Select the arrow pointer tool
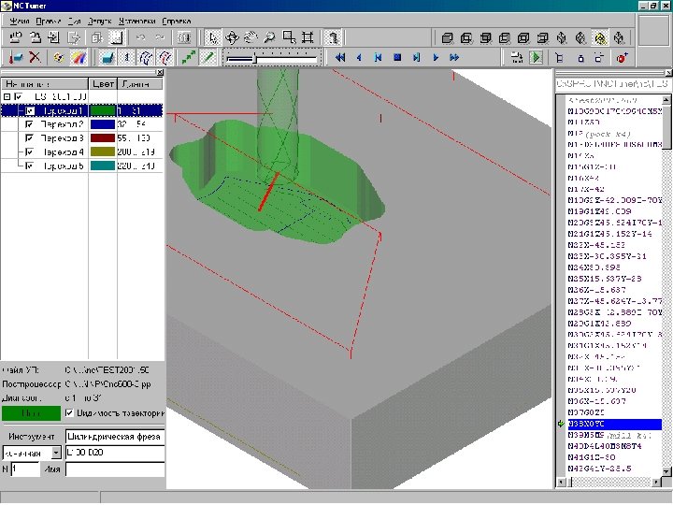This screenshot has width=673, height=505. point(212,38)
